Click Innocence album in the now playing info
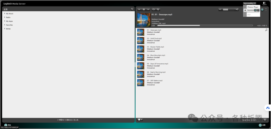Viewport: 271px width, 129px height. pos(155,21)
